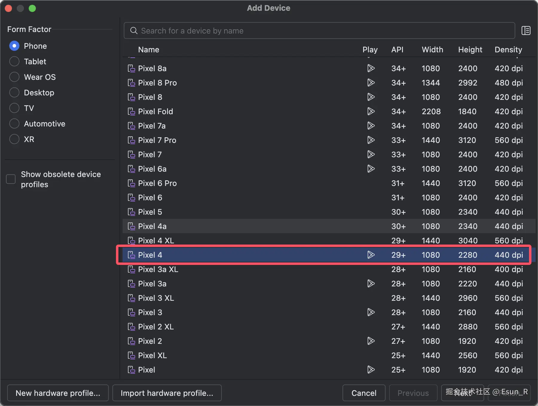The image size is (538, 406).
Task: Click the Previous button
Action: pos(413,393)
